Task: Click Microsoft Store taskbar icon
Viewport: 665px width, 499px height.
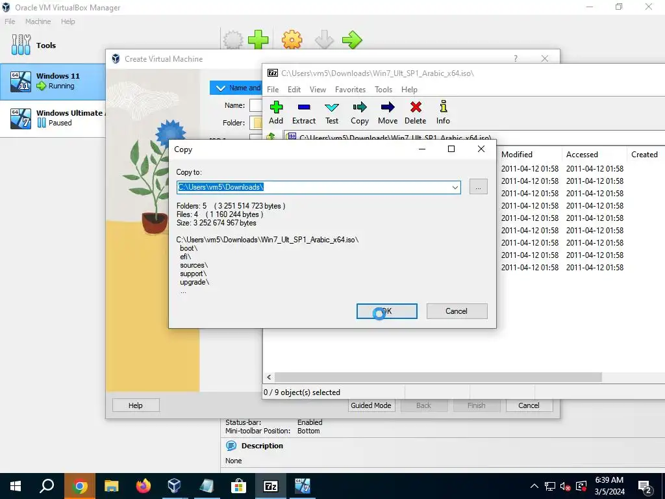Action: point(238,486)
